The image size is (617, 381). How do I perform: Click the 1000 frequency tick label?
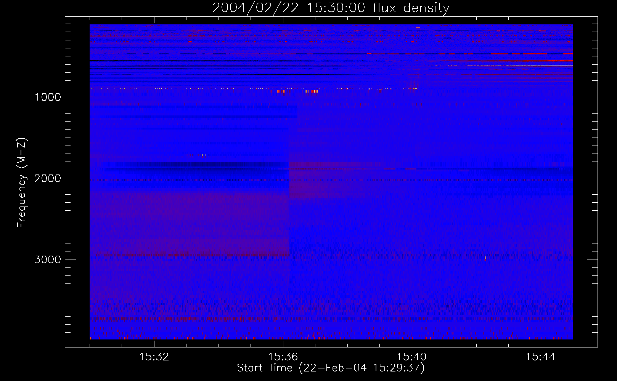pyautogui.click(x=48, y=97)
